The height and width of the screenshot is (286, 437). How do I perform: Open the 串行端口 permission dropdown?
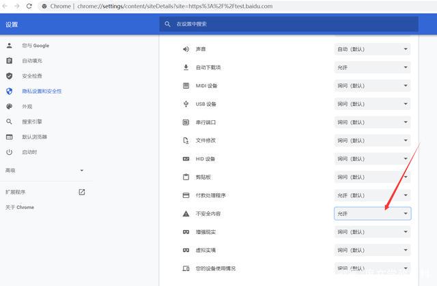coord(372,122)
